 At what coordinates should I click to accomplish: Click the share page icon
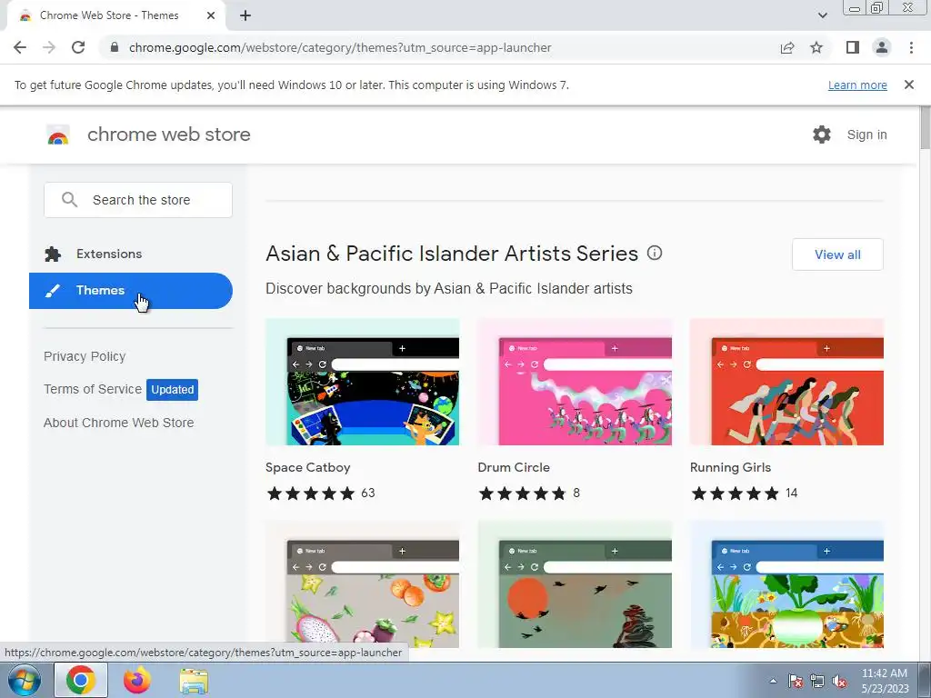787,47
